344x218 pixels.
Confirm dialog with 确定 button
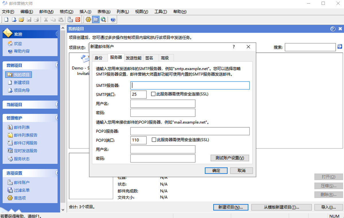coord(216,171)
